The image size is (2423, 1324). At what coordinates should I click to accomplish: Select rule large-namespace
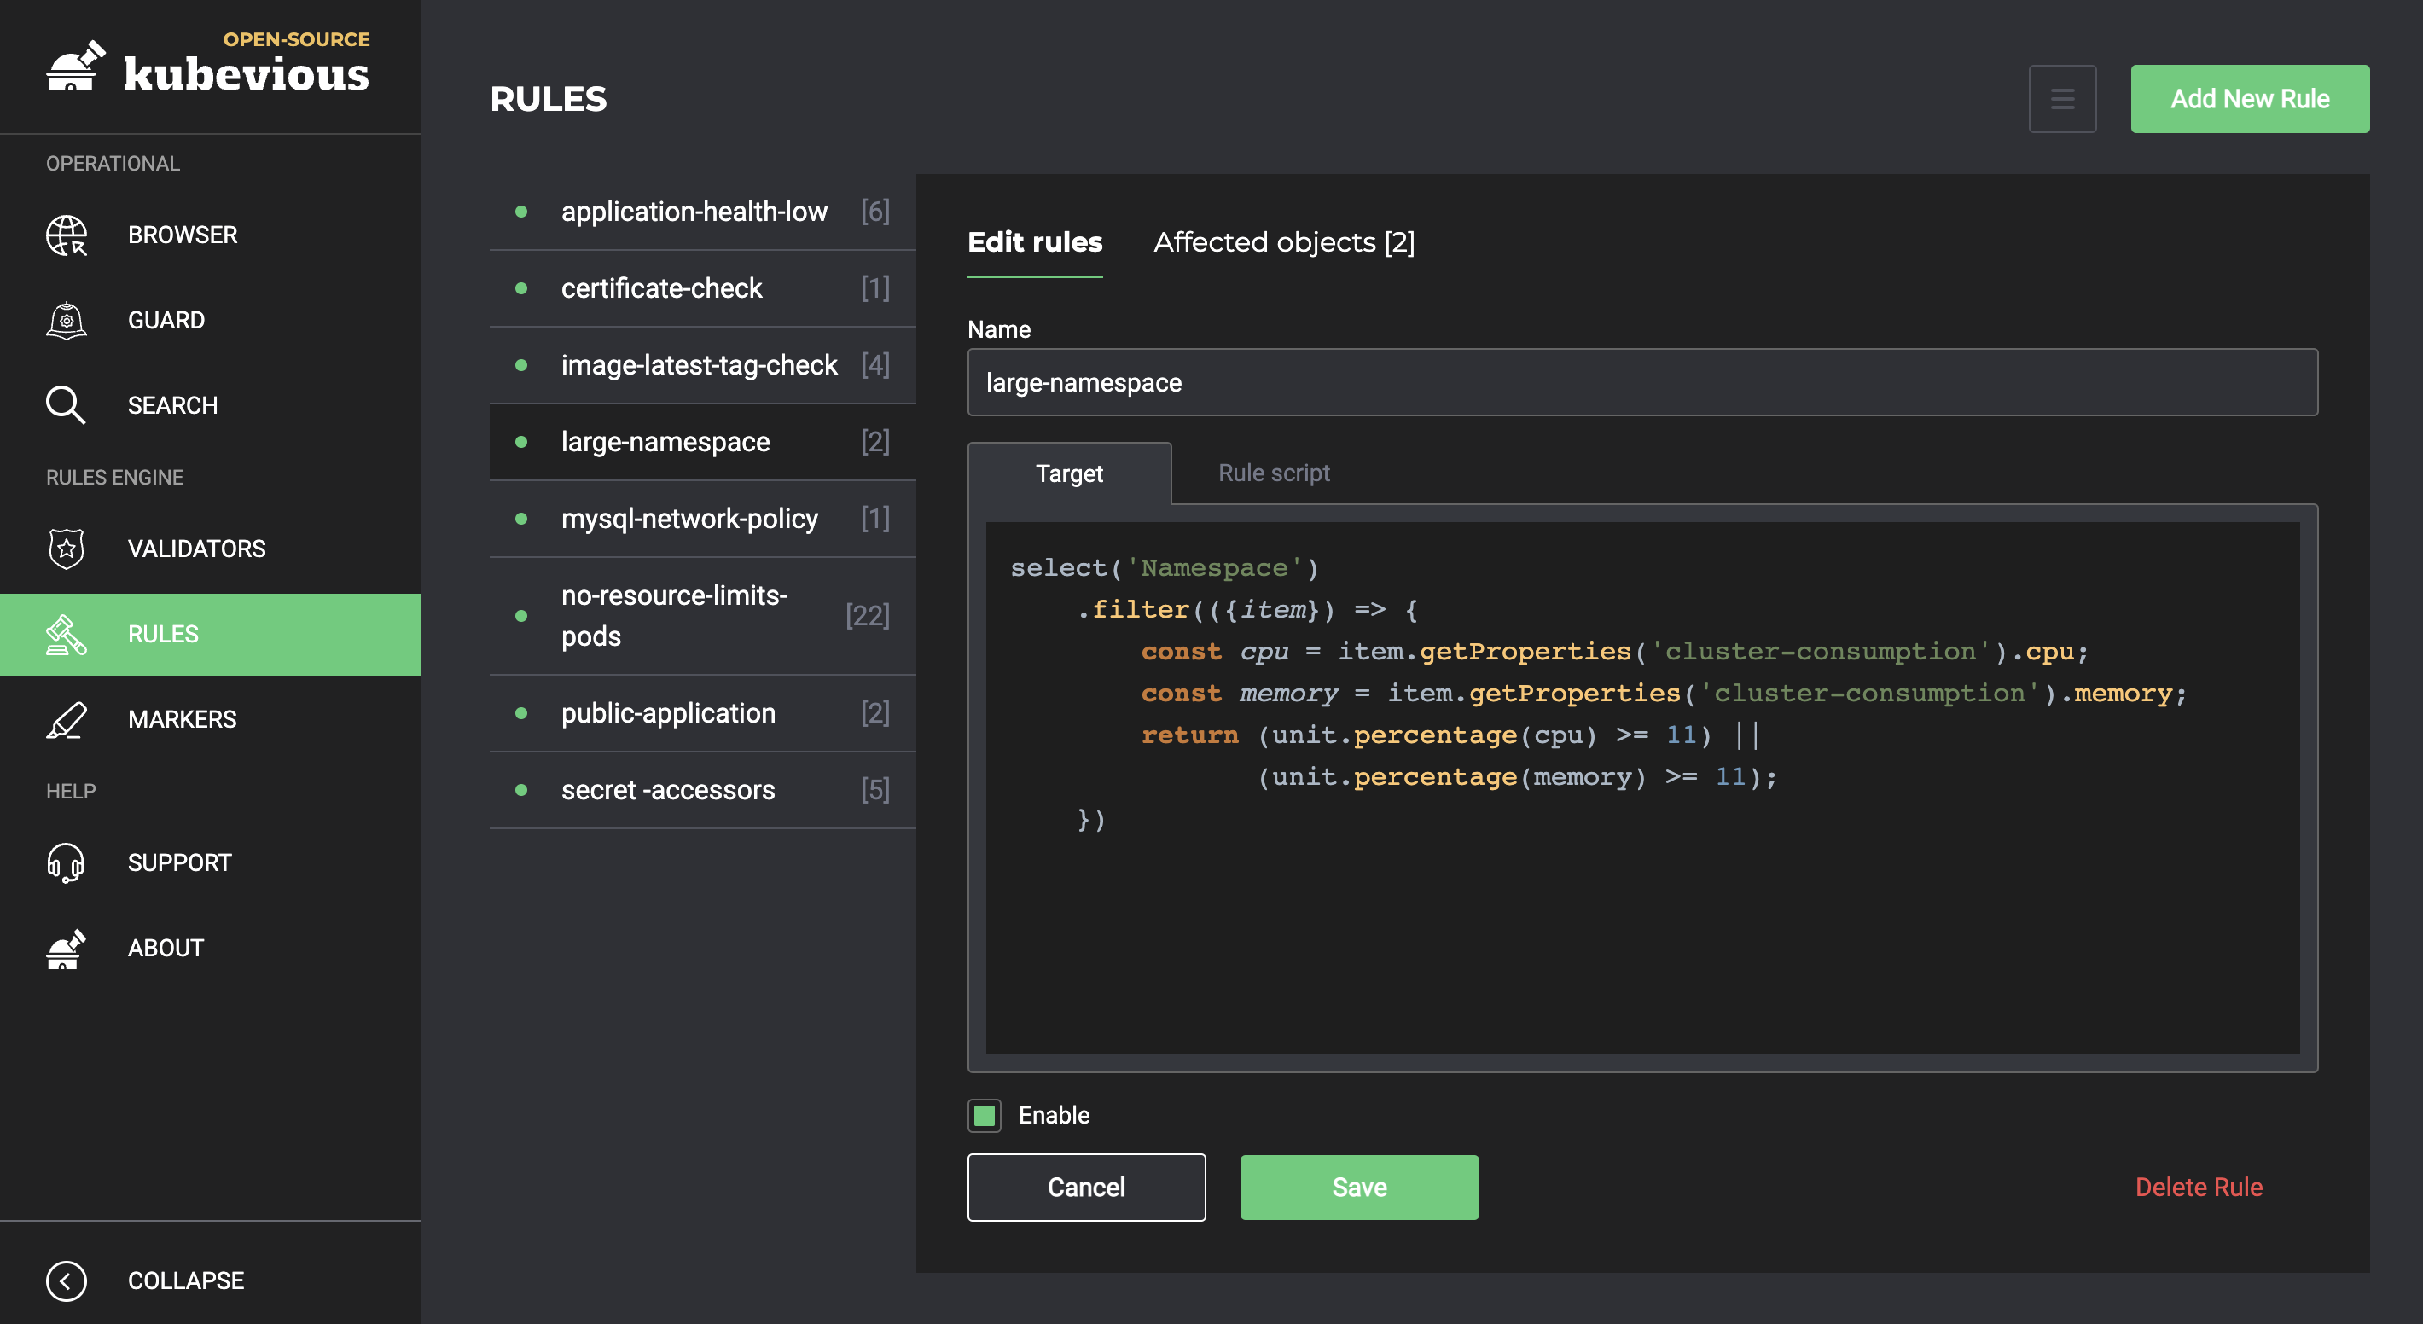[x=703, y=442]
